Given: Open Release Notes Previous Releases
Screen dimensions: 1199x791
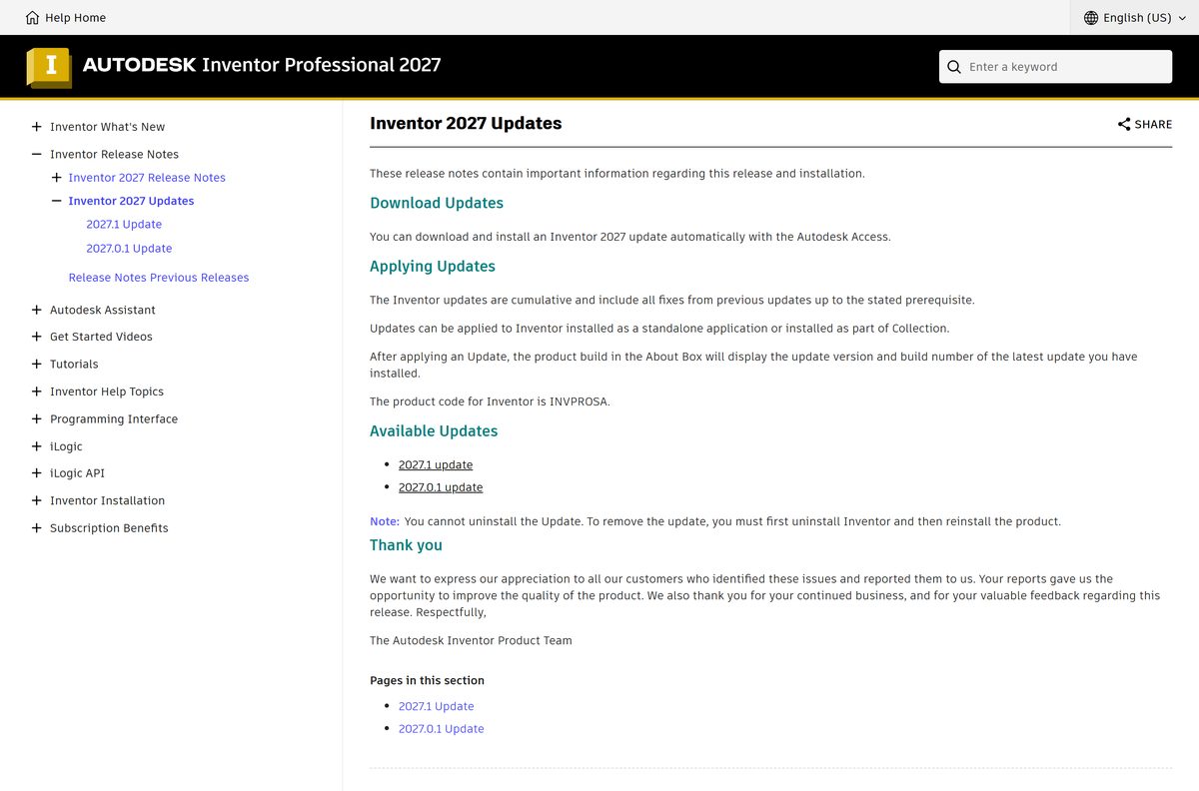Looking at the screenshot, I should point(159,278).
